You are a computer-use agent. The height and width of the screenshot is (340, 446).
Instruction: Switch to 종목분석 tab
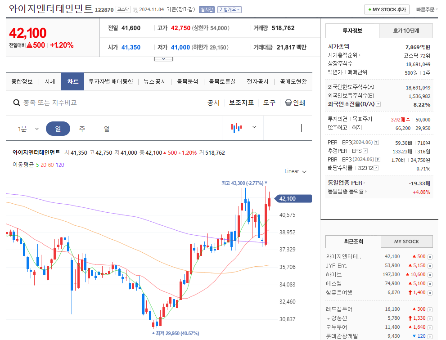pyautogui.click(x=187, y=81)
